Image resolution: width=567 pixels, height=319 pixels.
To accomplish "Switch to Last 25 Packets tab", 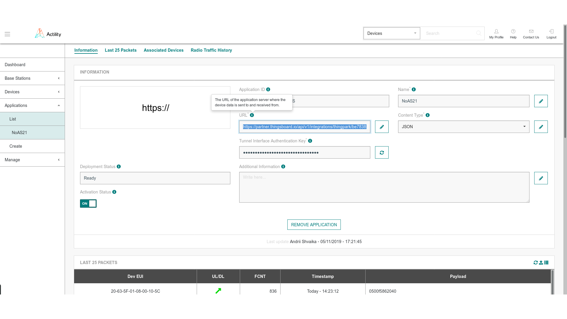I will click(x=121, y=50).
